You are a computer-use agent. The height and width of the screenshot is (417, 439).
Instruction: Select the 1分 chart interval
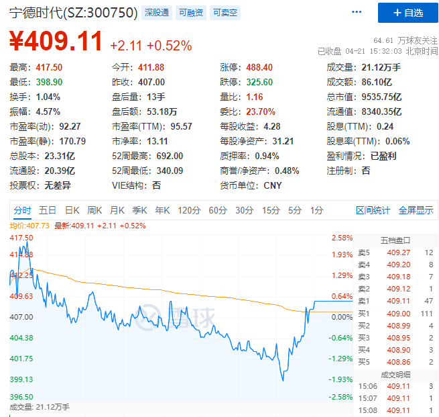pyautogui.click(x=316, y=210)
